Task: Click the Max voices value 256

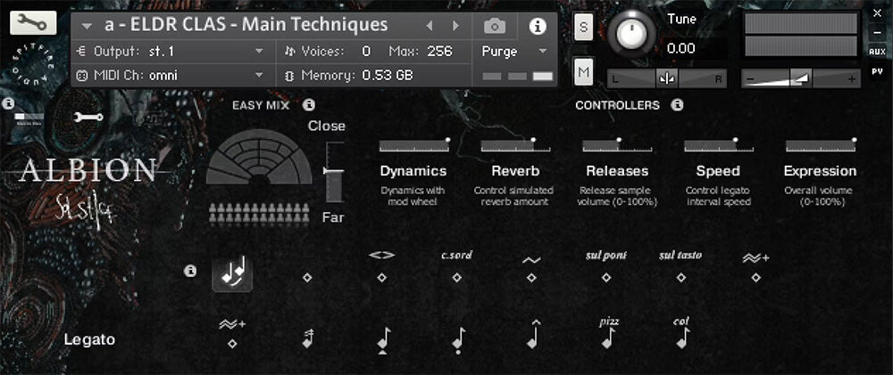Action: [439, 52]
